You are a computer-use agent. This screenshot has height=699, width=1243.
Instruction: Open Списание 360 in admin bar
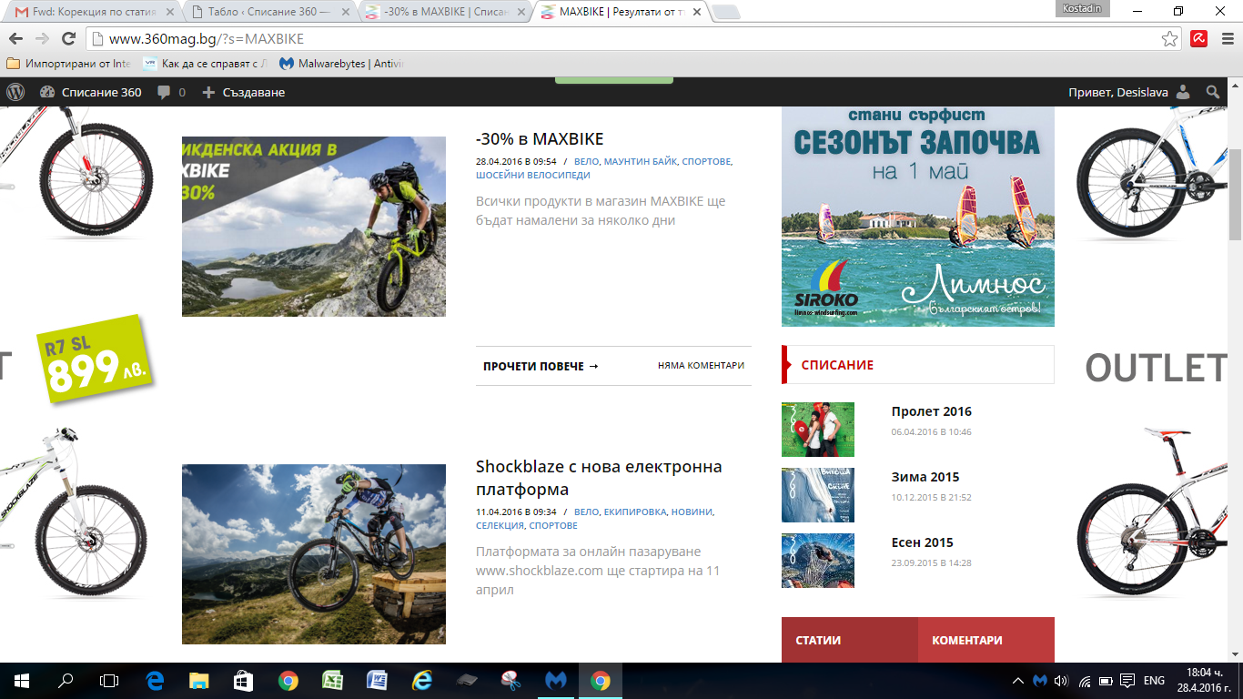(x=91, y=92)
